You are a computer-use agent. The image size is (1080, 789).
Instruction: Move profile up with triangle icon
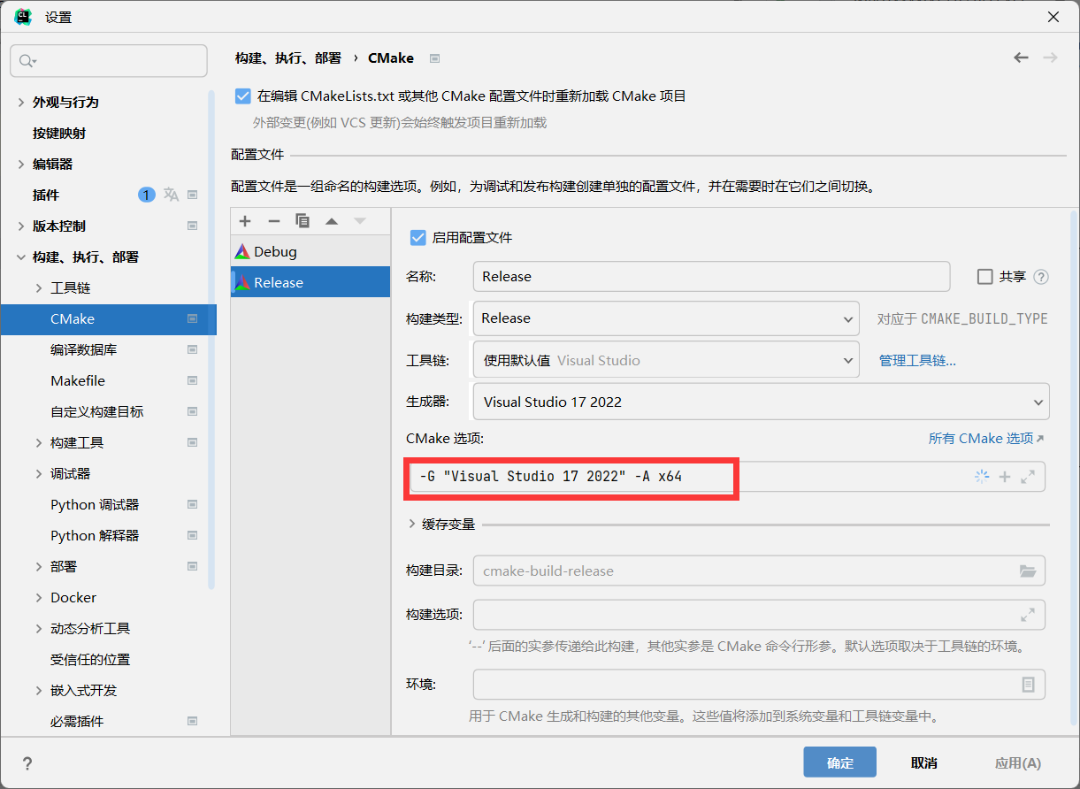[332, 221]
